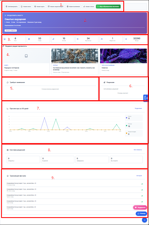This screenshot has height=225, width=149.
Task: Launch the green Игра «Путешествие писателя» button
Action: pyautogui.click(x=108, y=6)
